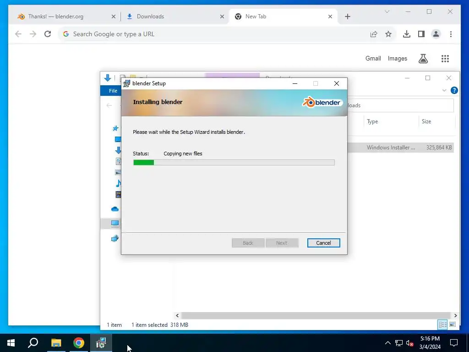Image resolution: width=469 pixels, height=352 pixels.
Task: Cancel the blender installation
Action: [x=323, y=243]
